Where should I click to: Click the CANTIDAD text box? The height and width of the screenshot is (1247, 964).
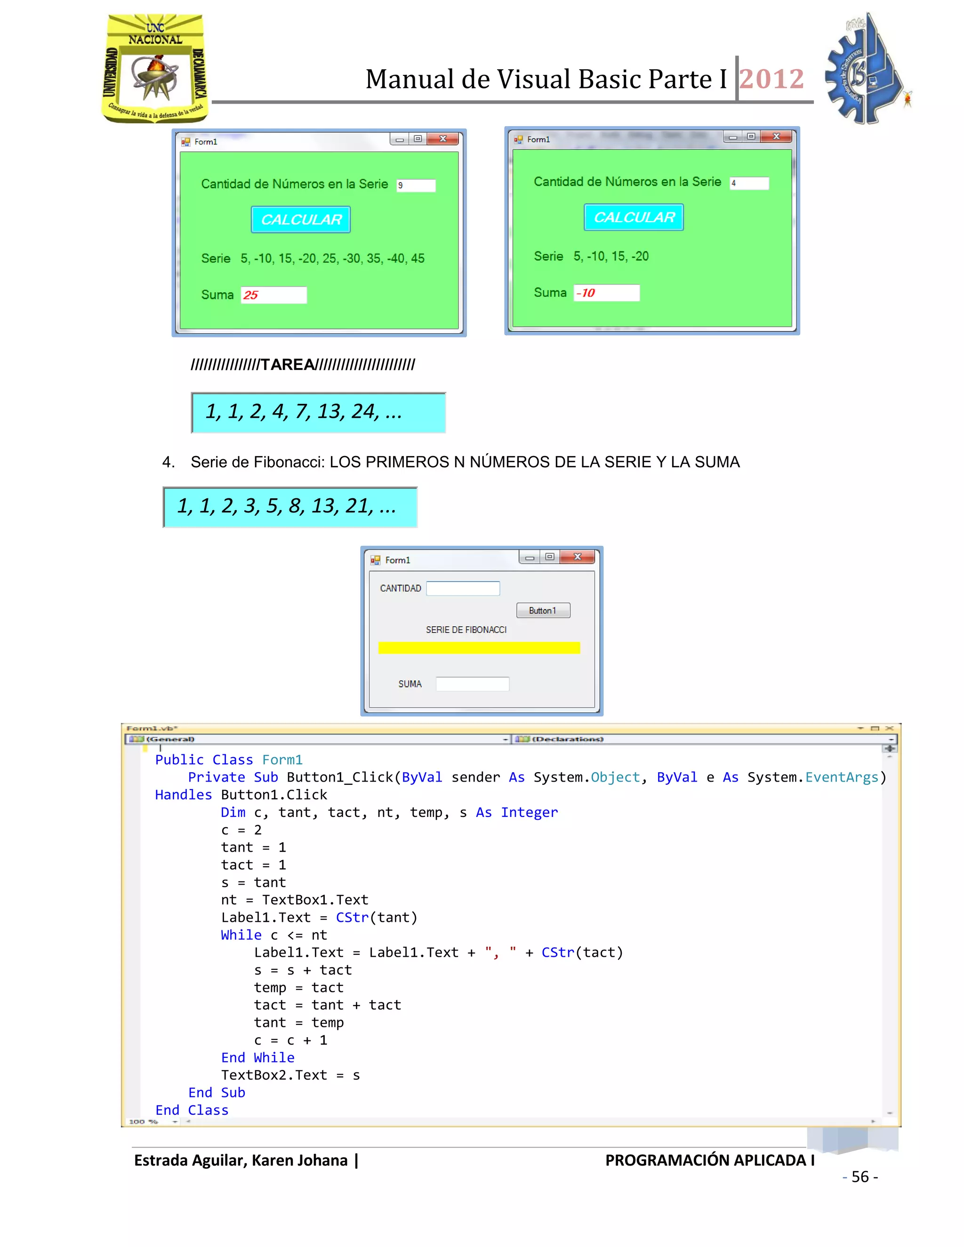tap(463, 588)
